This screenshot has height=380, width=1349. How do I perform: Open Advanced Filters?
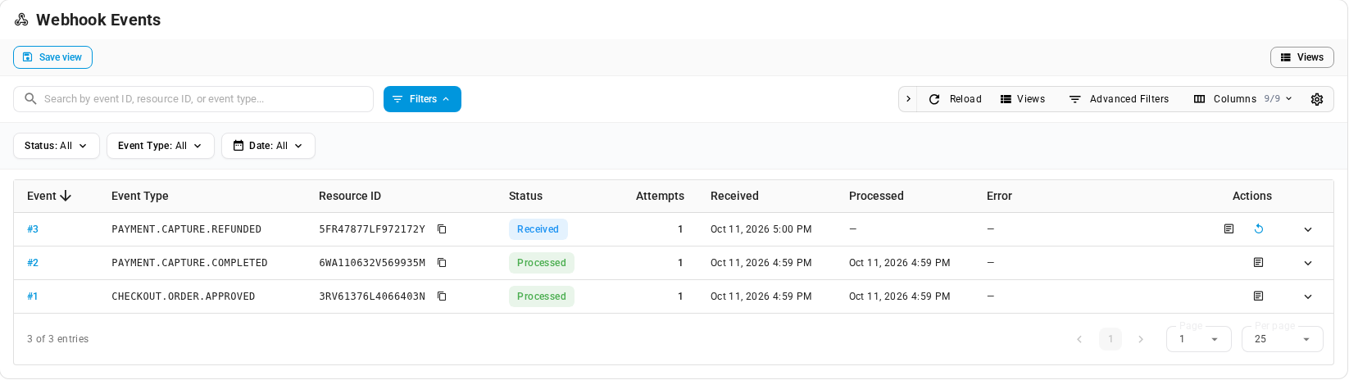pyautogui.click(x=1119, y=99)
